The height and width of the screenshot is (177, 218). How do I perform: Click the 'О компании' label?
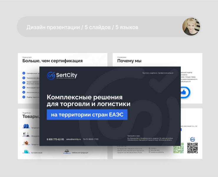tap(122, 57)
